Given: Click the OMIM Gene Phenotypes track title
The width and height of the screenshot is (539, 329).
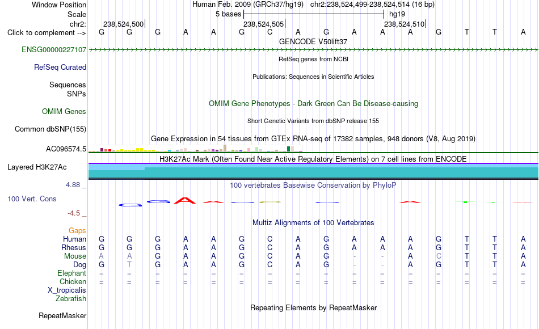Looking at the screenshot, I should [313, 103].
